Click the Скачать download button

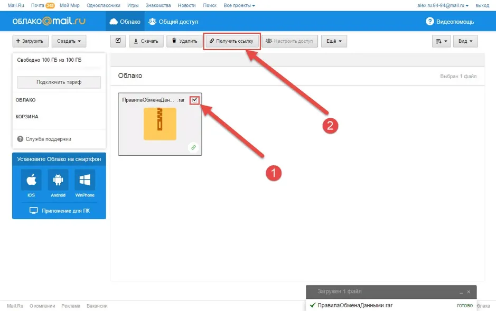click(146, 41)
